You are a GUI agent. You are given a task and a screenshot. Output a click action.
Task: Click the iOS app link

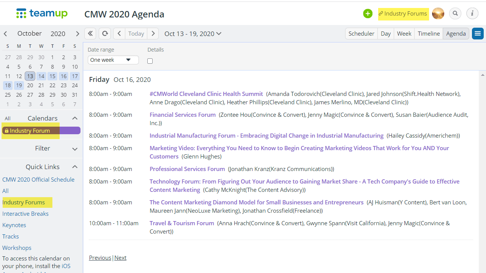(x=66, y=266)
